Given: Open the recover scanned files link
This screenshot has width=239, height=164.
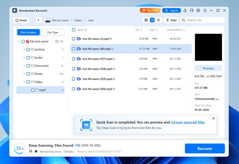Looking at the screenshot, I should pyautogui.click(x=188, y=122).
